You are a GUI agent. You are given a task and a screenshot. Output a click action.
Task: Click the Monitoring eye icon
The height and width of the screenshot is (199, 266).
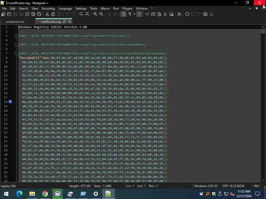click(x=179, y=14)
